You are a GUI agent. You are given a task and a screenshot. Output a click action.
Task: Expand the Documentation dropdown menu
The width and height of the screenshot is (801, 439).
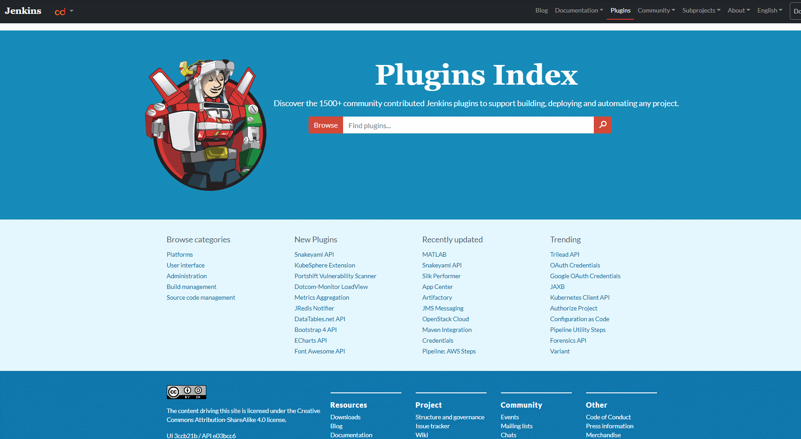click(579, 10)
